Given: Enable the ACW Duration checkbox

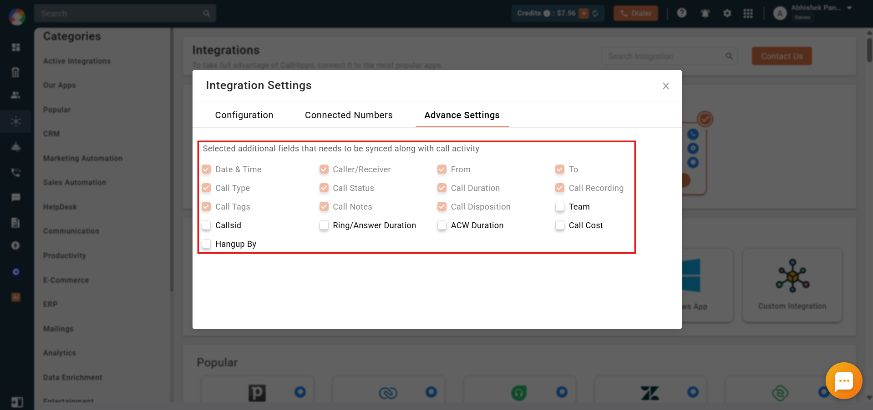Looking at the screenshot, I should [442, 225].
